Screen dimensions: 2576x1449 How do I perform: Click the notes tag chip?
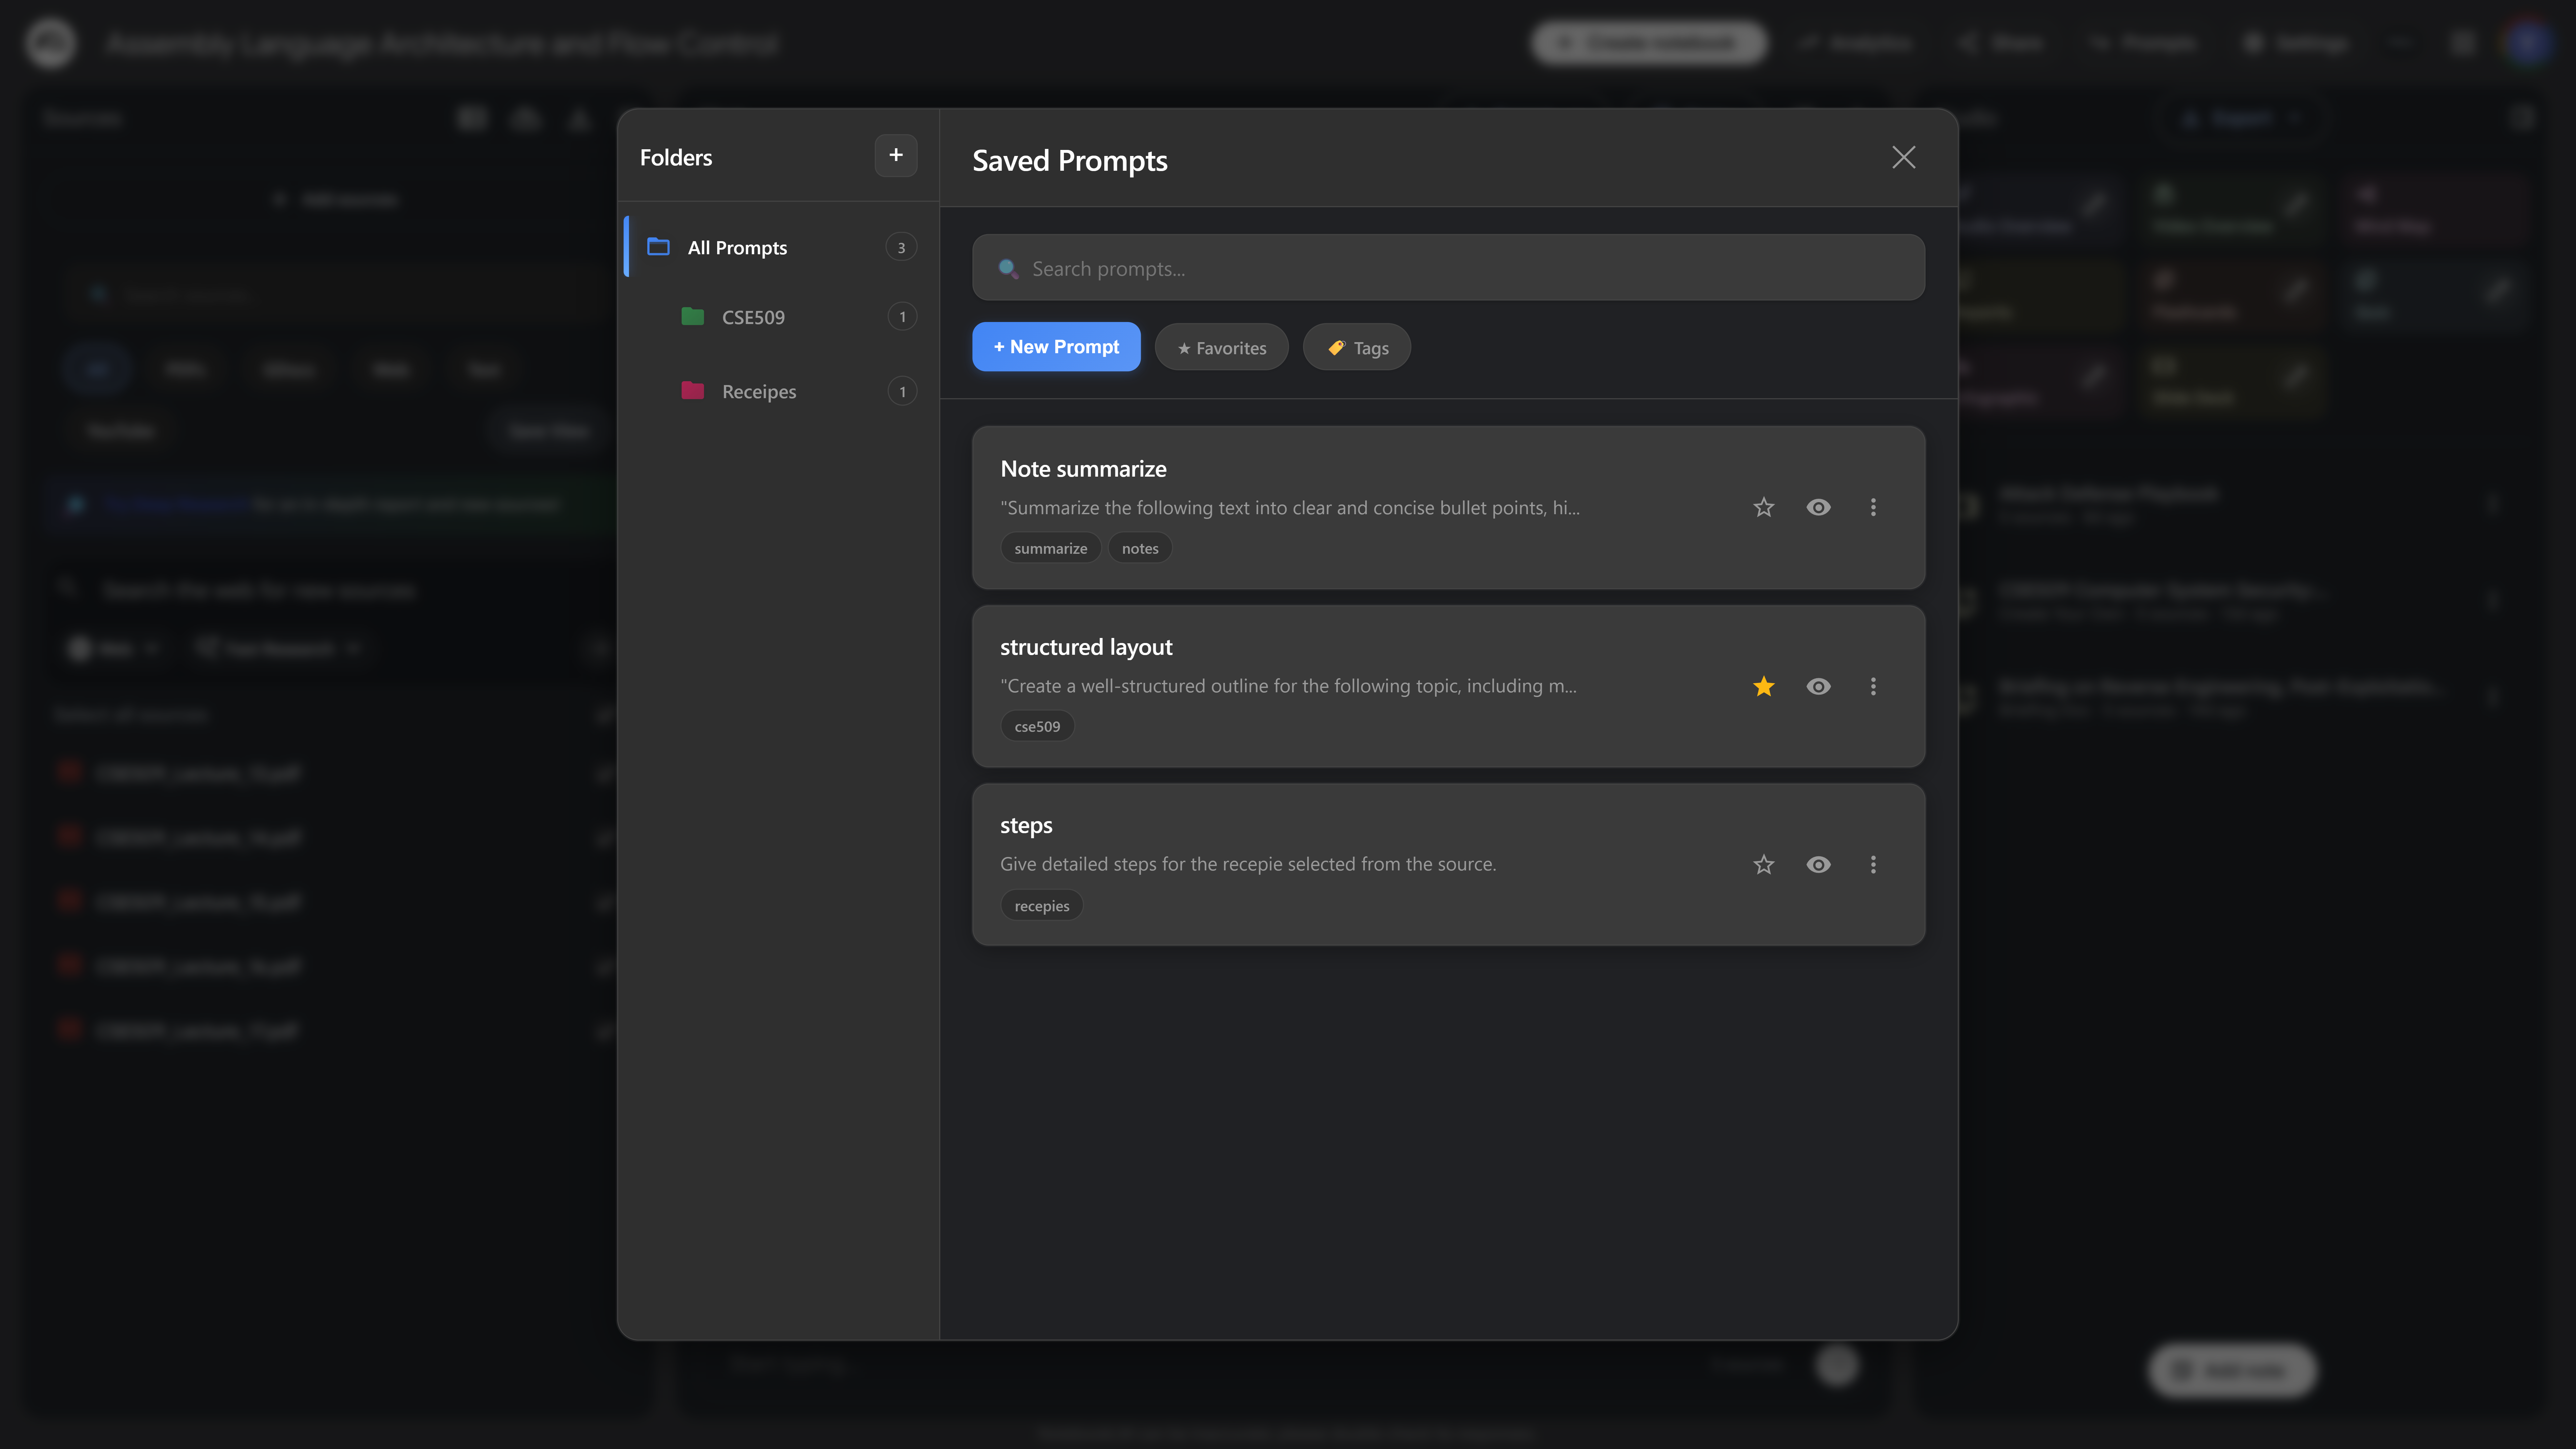coord(1140,548)
